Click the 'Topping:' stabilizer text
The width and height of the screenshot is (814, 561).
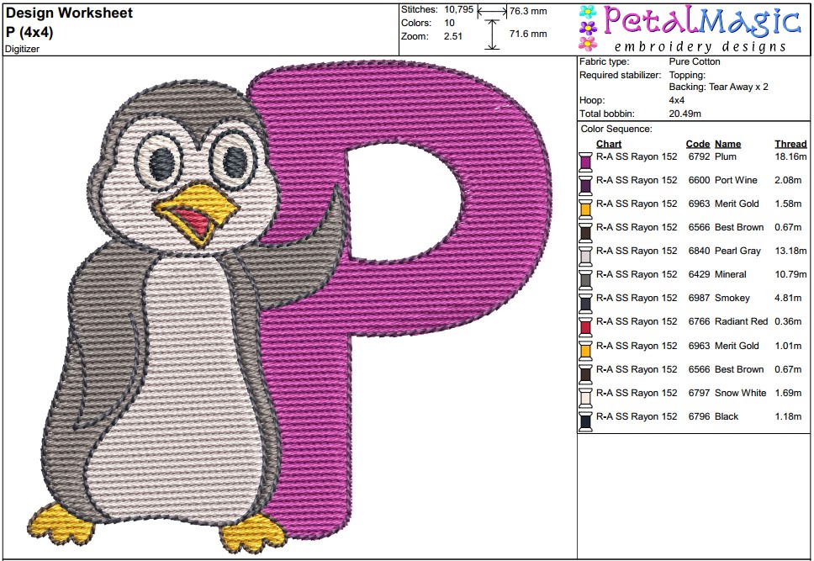pos(687,75)
